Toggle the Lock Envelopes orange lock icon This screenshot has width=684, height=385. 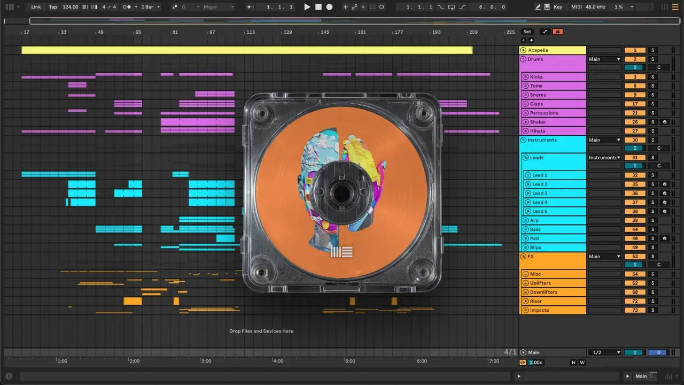tap(558, 32)
